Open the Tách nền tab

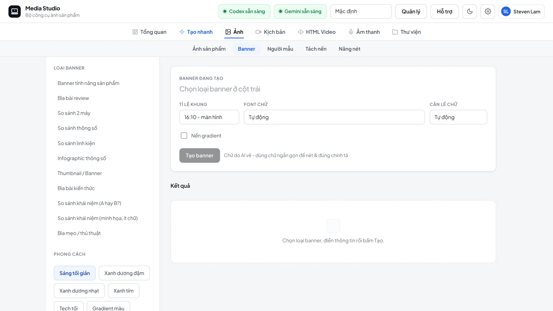[316, 49]
